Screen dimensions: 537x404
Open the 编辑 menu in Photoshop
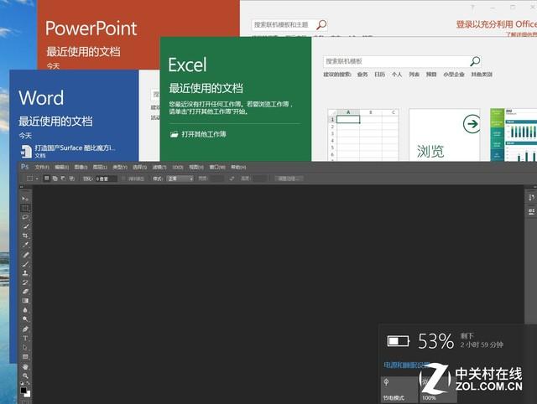tap(61, 168)
